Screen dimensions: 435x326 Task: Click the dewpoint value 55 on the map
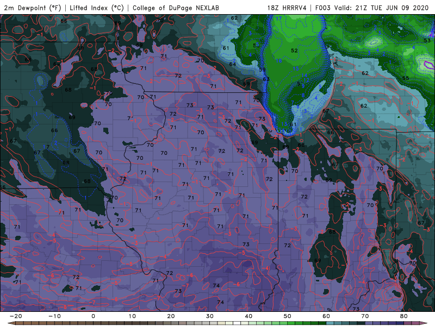406,78
